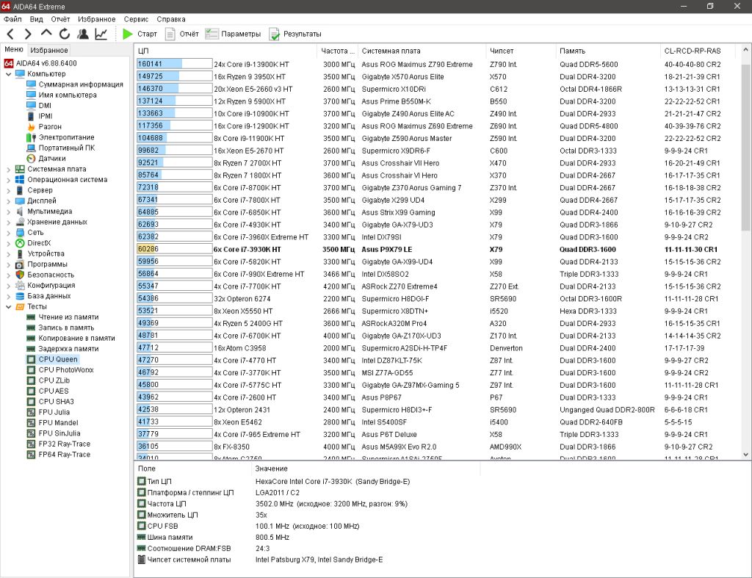
Task: Collapse the Компьютер tree node
Action: [8, 74]
